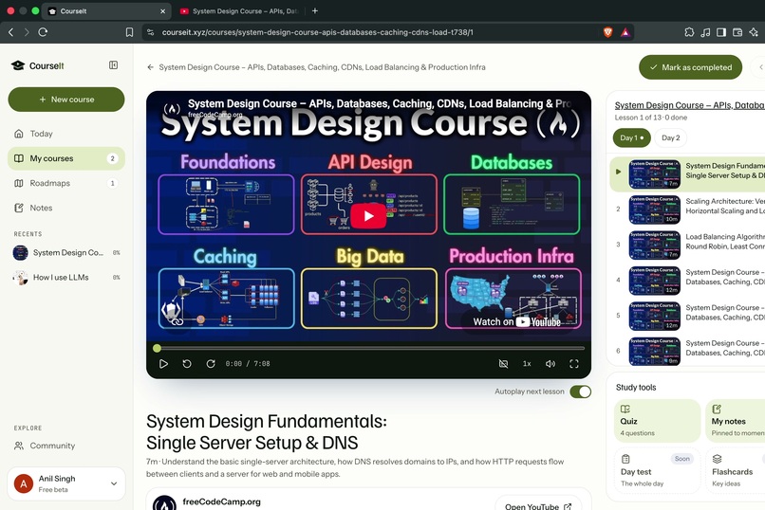
Task: Toggle Autoplay next lesson switch
Action: 581,392
